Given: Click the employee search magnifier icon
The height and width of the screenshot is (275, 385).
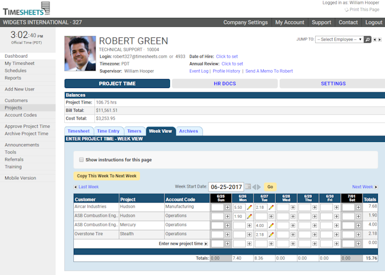Looking at the screenshot, I should tap(367, 39).
